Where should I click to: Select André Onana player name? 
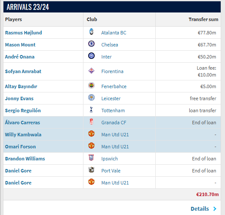[20, 57]
